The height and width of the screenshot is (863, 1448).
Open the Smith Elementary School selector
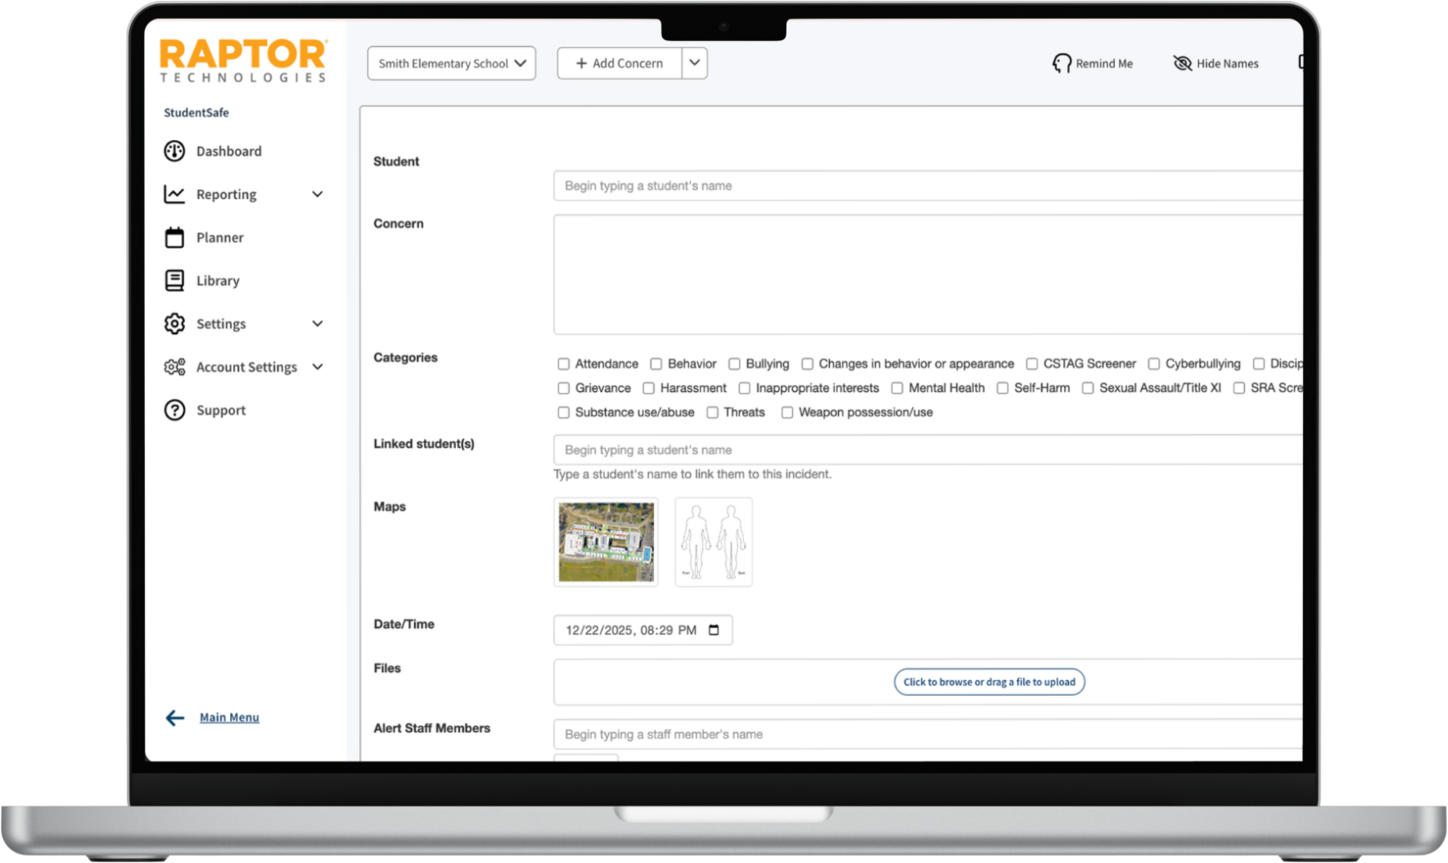(451, 63)
